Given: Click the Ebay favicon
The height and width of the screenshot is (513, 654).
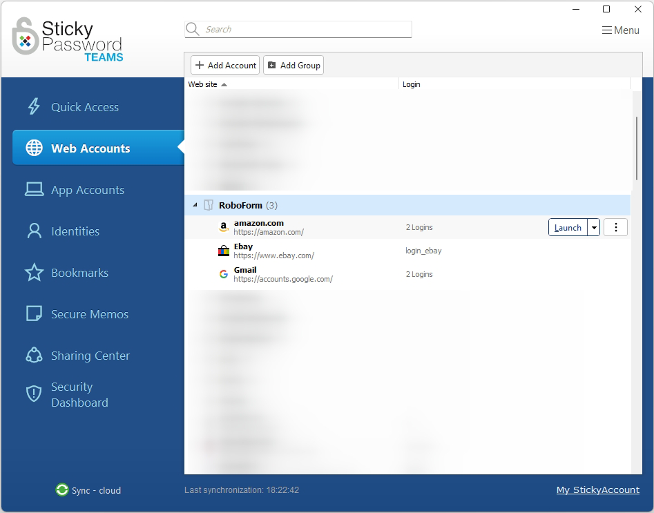Looking at the screenshot, I should (x=224, y=250).
